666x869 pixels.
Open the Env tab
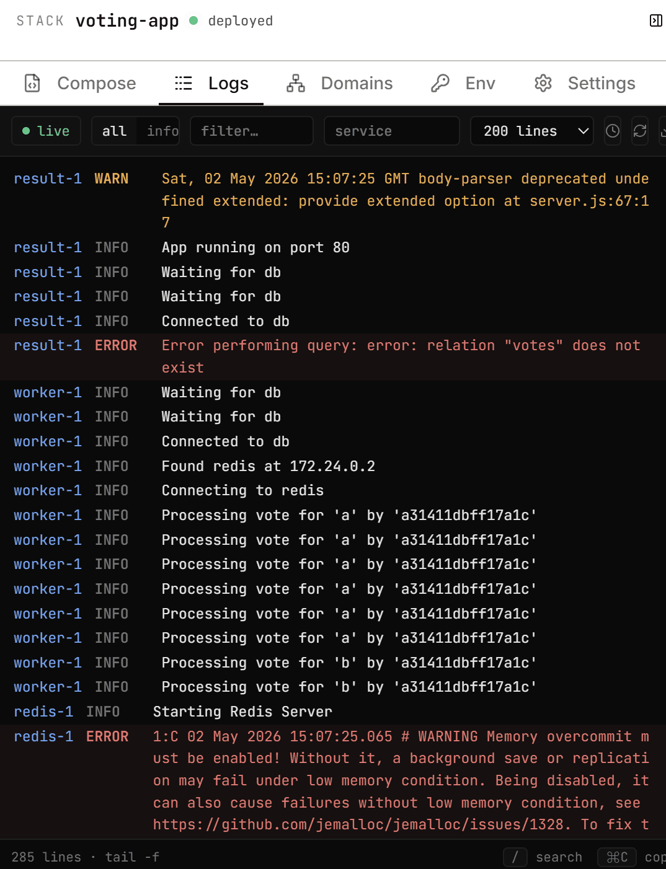click(463, 83)
